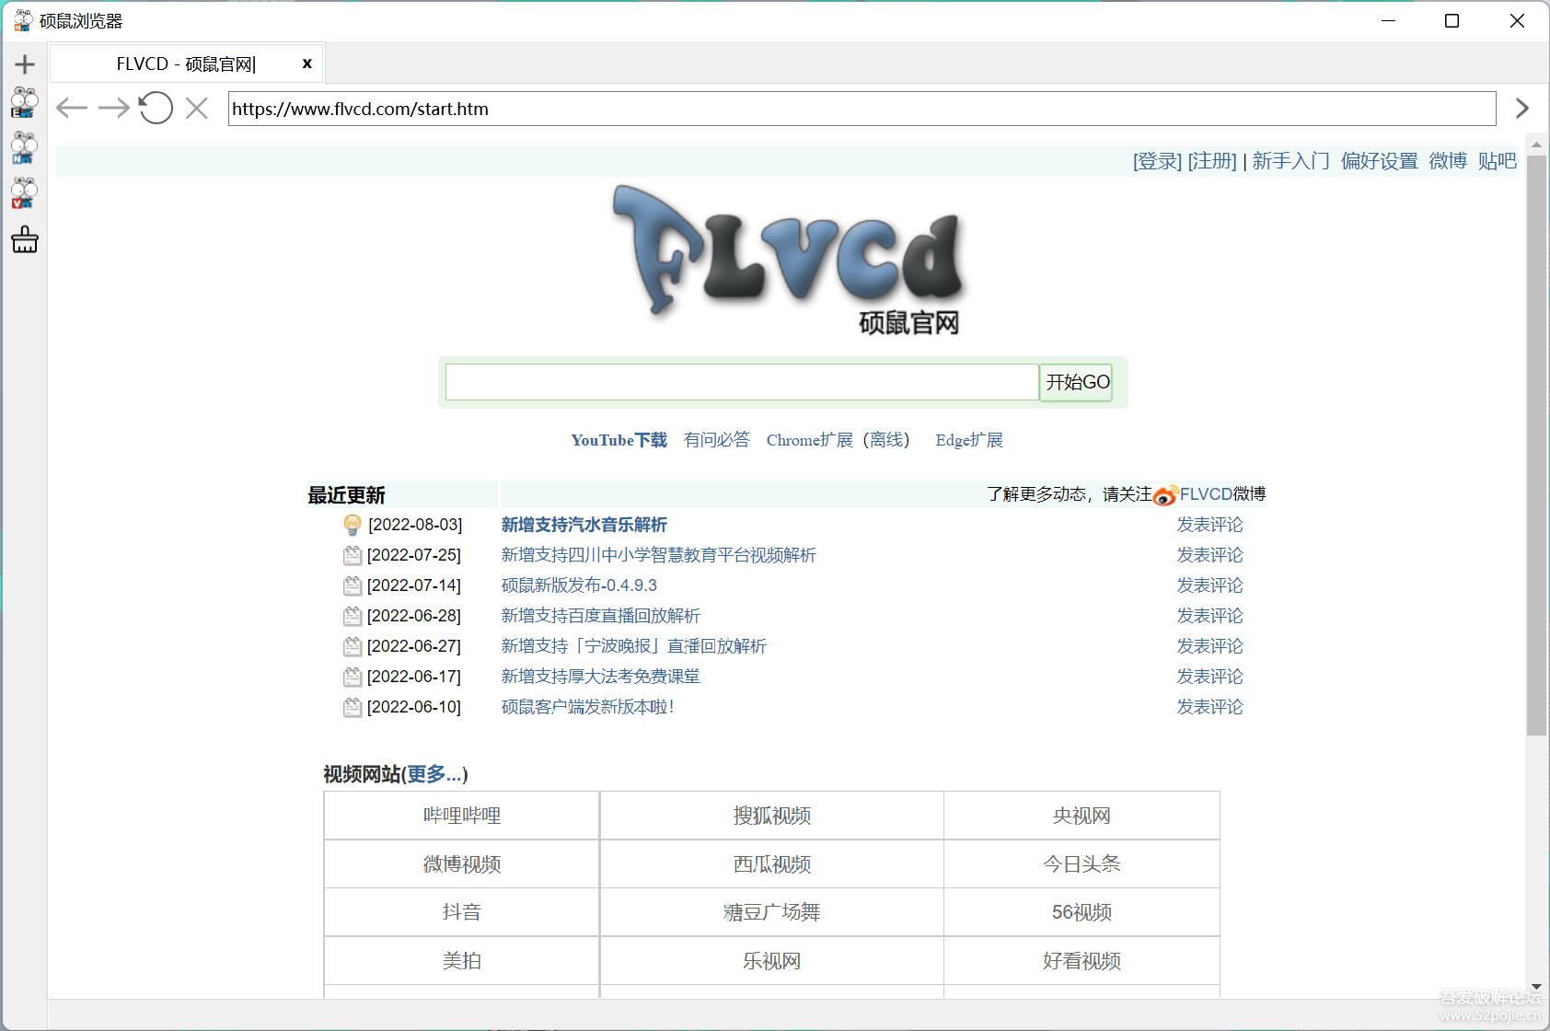Viewport: 1550px width, 1031px height.
Task: Open 新手入门 link
Action: pos(1290,161)
